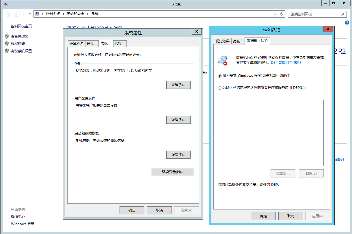The image size is (352, 234).
Task: Open 性能 settings with 设置(S) button
Action: point(178,85)
